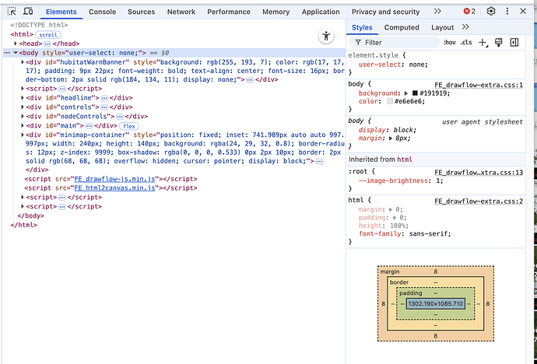Click the box model border label
This screenshot has height=364, width=537.
[399, 282]
